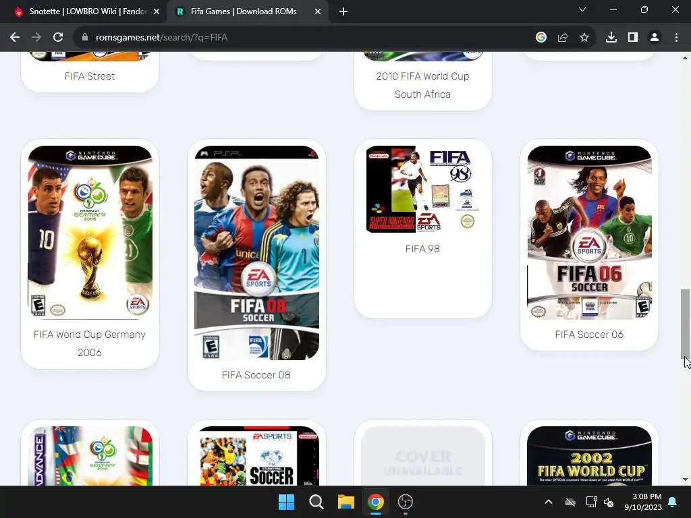The height and width of the screenshot is (518, 691).
Task: Select FIFA 98 Super Nintendo cover
Action: pyautogui.click(x=422, y=189)
